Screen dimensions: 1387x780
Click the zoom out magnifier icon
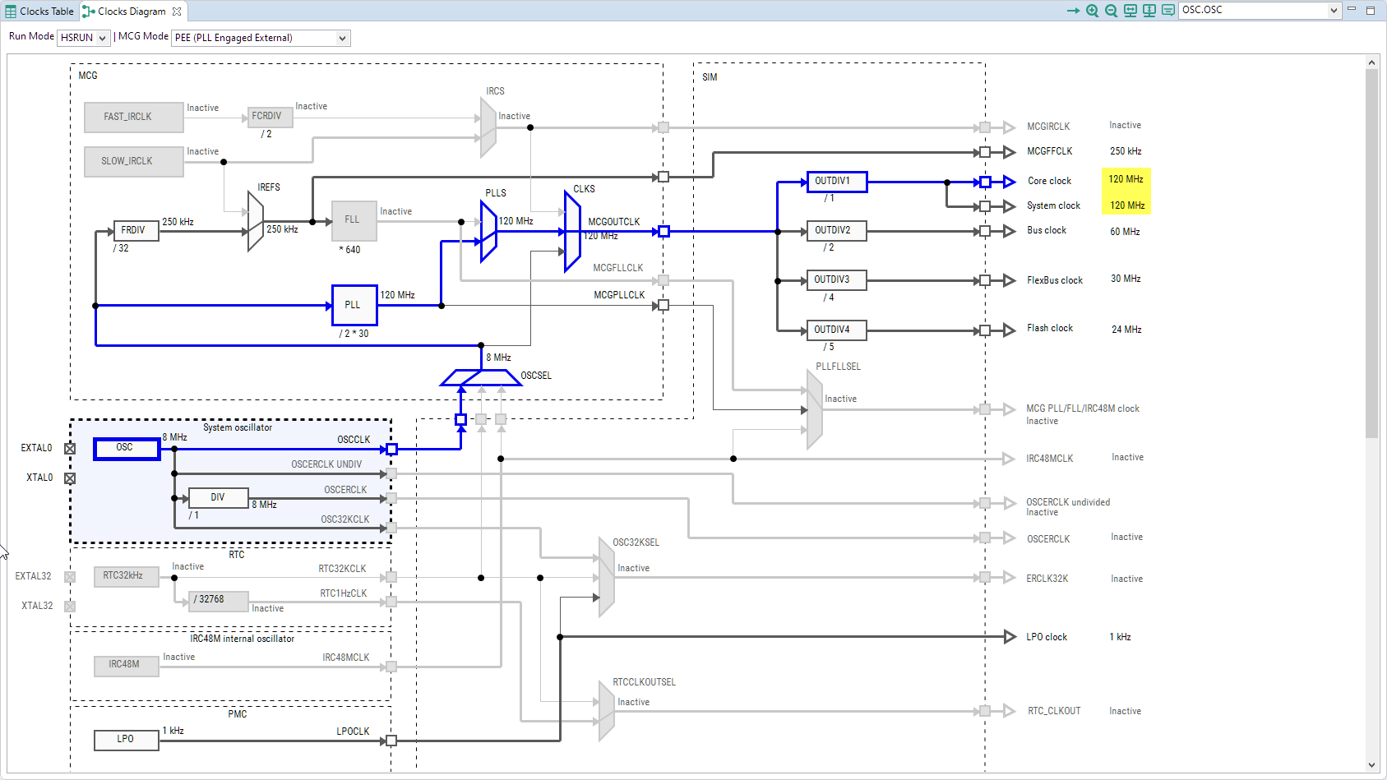point(1111,11)
